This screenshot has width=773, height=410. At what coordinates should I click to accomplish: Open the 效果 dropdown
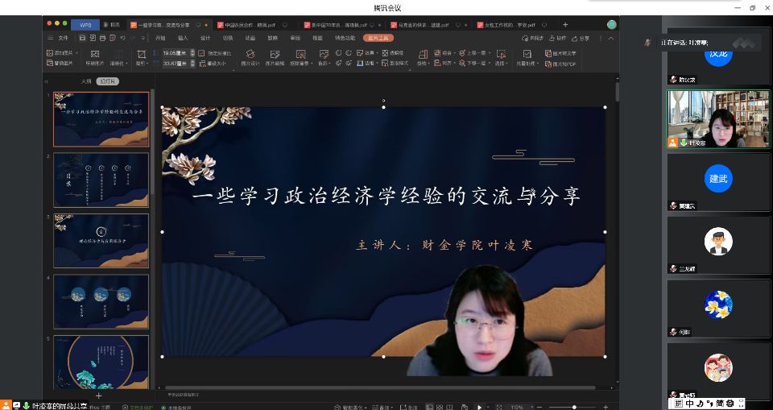pos(367,53)
